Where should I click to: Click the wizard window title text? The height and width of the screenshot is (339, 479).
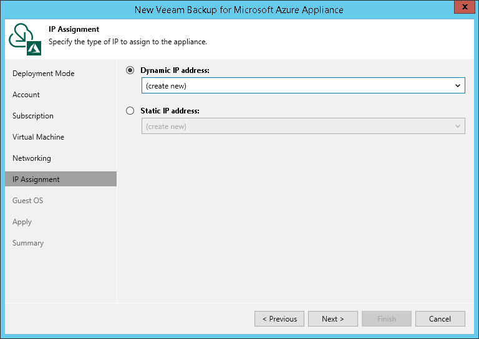[239, 10]
